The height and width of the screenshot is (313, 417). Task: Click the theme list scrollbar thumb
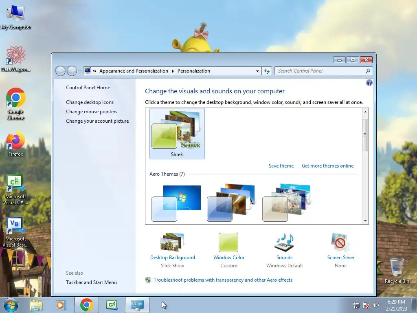365,135
